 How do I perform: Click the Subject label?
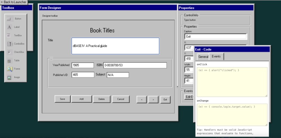point(100,75)
